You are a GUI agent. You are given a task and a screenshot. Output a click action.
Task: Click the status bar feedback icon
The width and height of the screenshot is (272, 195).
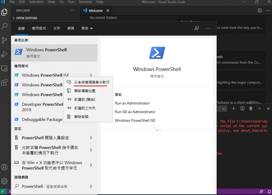pos(261,192)
